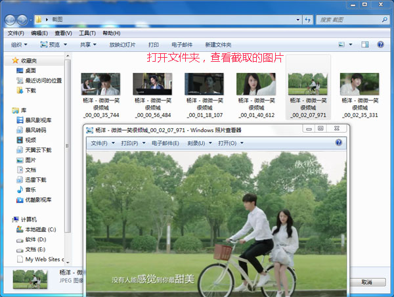Open 文件(F) menu in Photo Viewer
This screenshot has height=297, width=394.
point(102,143)
